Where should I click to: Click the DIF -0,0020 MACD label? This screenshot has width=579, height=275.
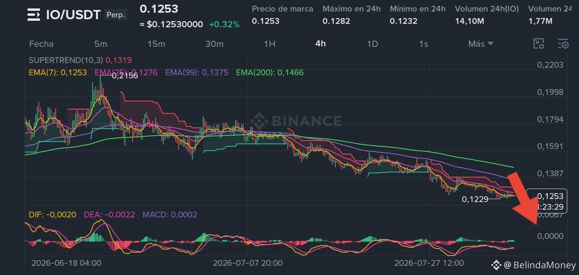point(52,215)
